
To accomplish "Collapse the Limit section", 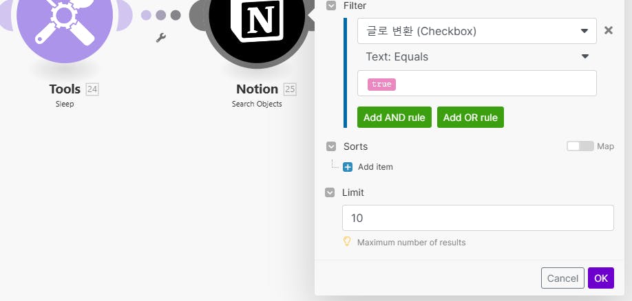I will [x=330, y=192].
